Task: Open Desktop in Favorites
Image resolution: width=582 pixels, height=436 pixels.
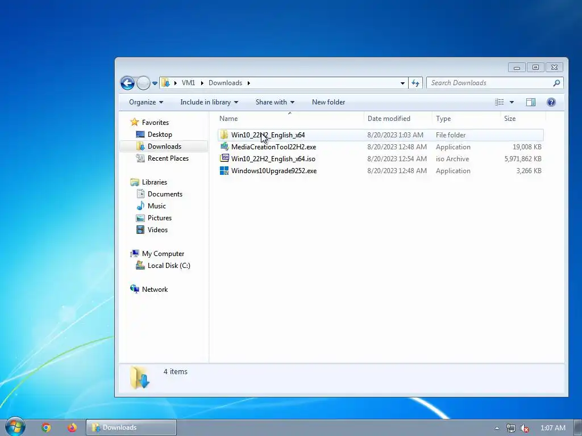Action: [160, 134]
